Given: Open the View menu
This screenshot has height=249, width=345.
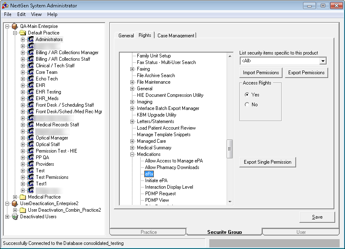Looking at the screenshot, I should tap(36, 14).
